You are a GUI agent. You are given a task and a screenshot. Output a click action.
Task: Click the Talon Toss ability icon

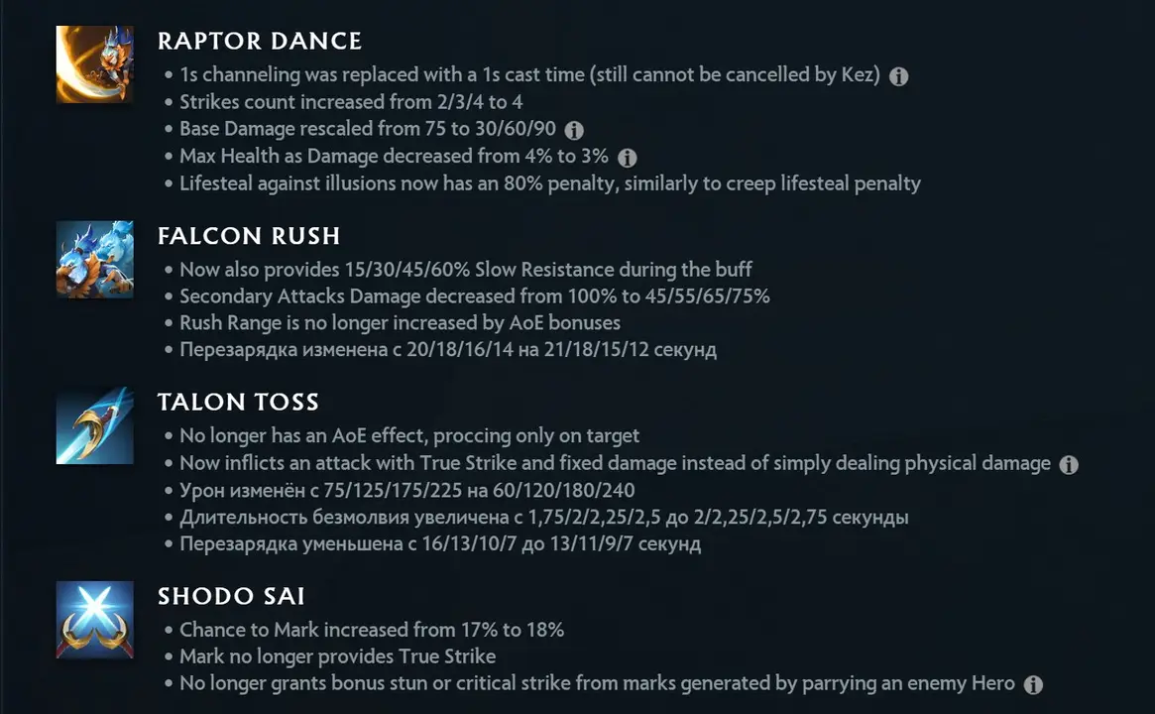point(95,425)
